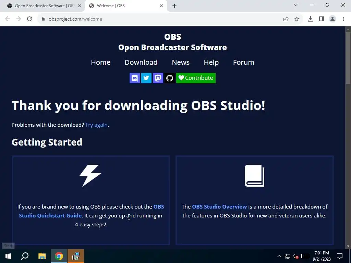The width and height of the screenshot is (351, 263).
Task: Open the Help nav item
Action: point(211,62)
